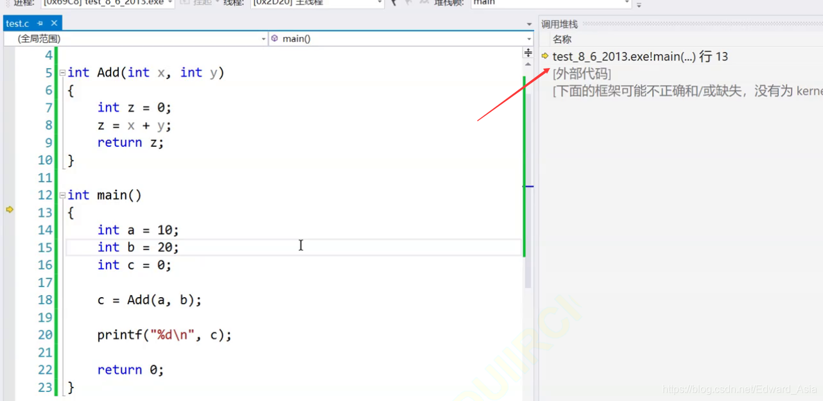This screenshot has width=823, height=401.
Task: Click the yellow current-statement arrow in the margin
Action: point(10,209)
